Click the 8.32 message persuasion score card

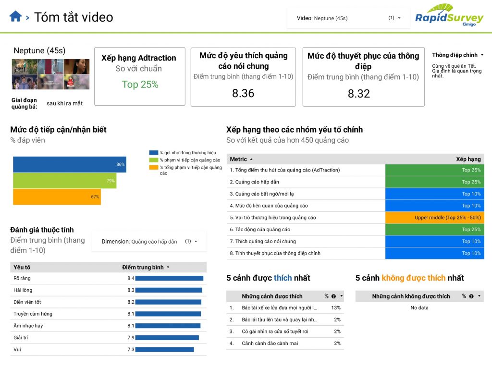pyautogui.click(x=363, y=77)
